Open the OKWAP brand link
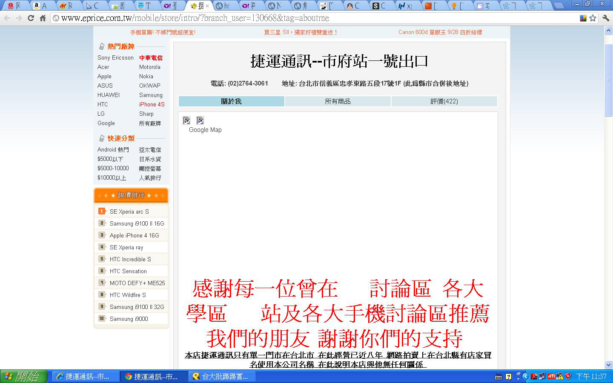This screenshot has height=383, width=613. (149, 86)
